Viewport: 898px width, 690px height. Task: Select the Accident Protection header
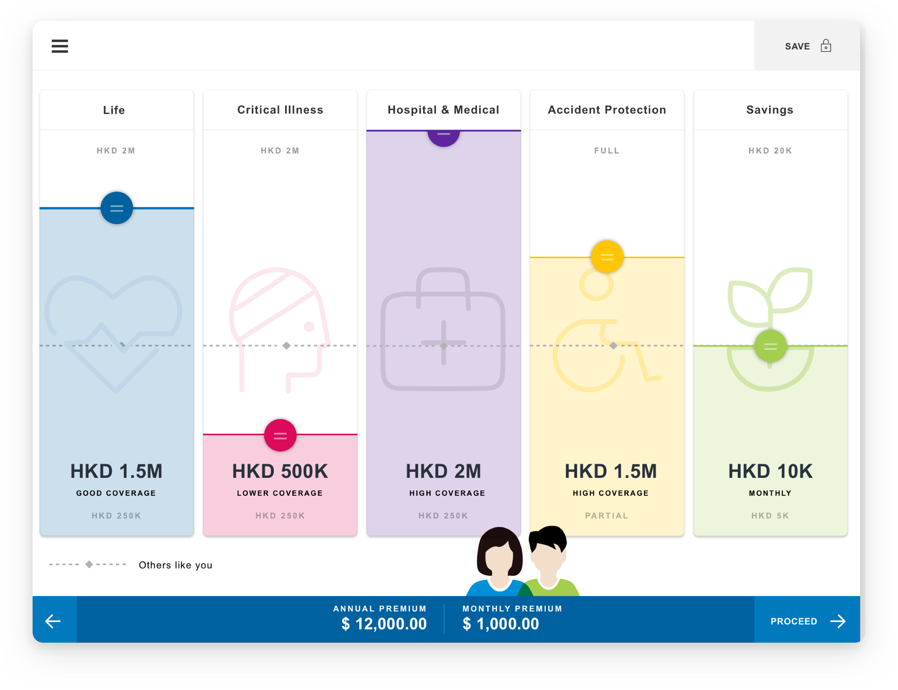click(x=607, y=110)
